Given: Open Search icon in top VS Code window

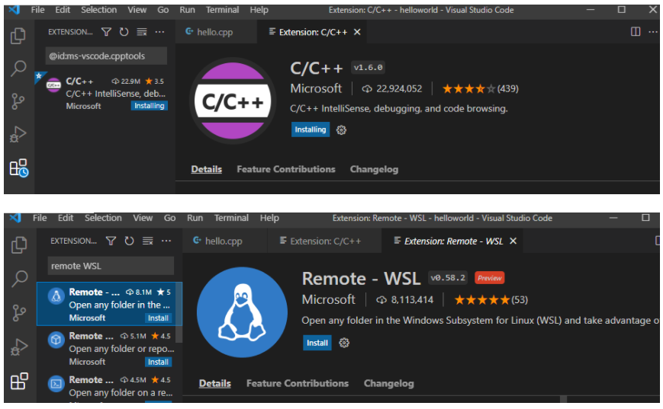Looking at the screenshot, I should click(x=18, y=68).
